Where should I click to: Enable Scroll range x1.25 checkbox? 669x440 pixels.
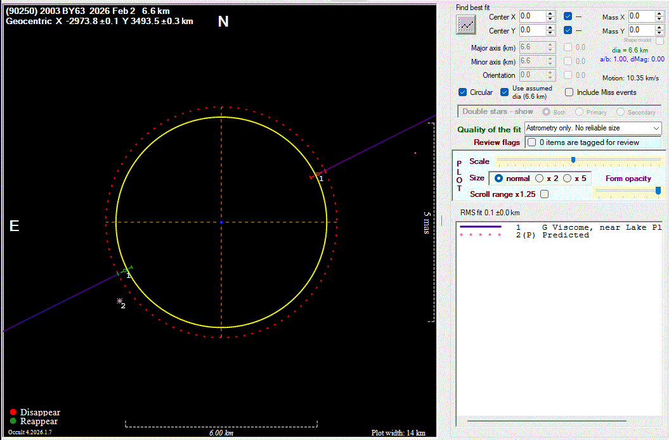click(544, 194)
